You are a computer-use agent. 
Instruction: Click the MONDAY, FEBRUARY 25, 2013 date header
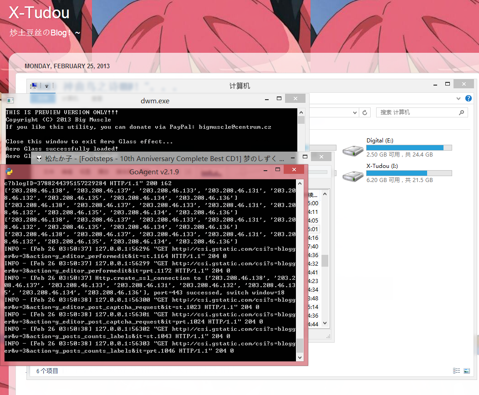tap(67, 66)
